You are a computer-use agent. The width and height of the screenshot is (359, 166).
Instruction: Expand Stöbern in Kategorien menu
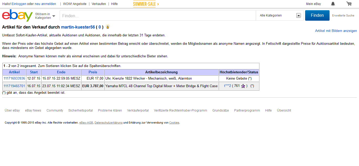(x=45, y=16)
